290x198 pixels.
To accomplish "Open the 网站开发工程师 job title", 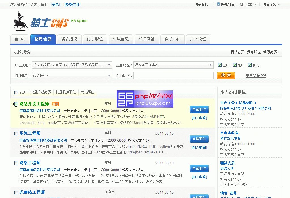I will (34, 104).
